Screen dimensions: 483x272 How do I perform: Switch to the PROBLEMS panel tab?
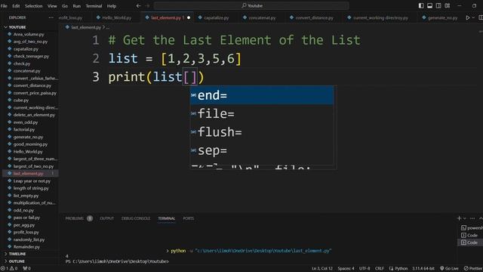74,218
